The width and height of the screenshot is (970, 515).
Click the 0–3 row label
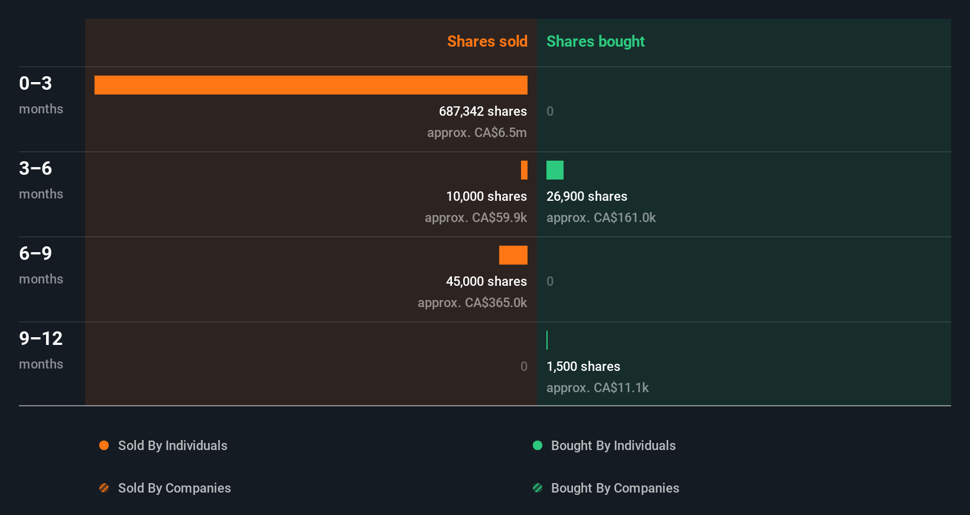[35, 83]
